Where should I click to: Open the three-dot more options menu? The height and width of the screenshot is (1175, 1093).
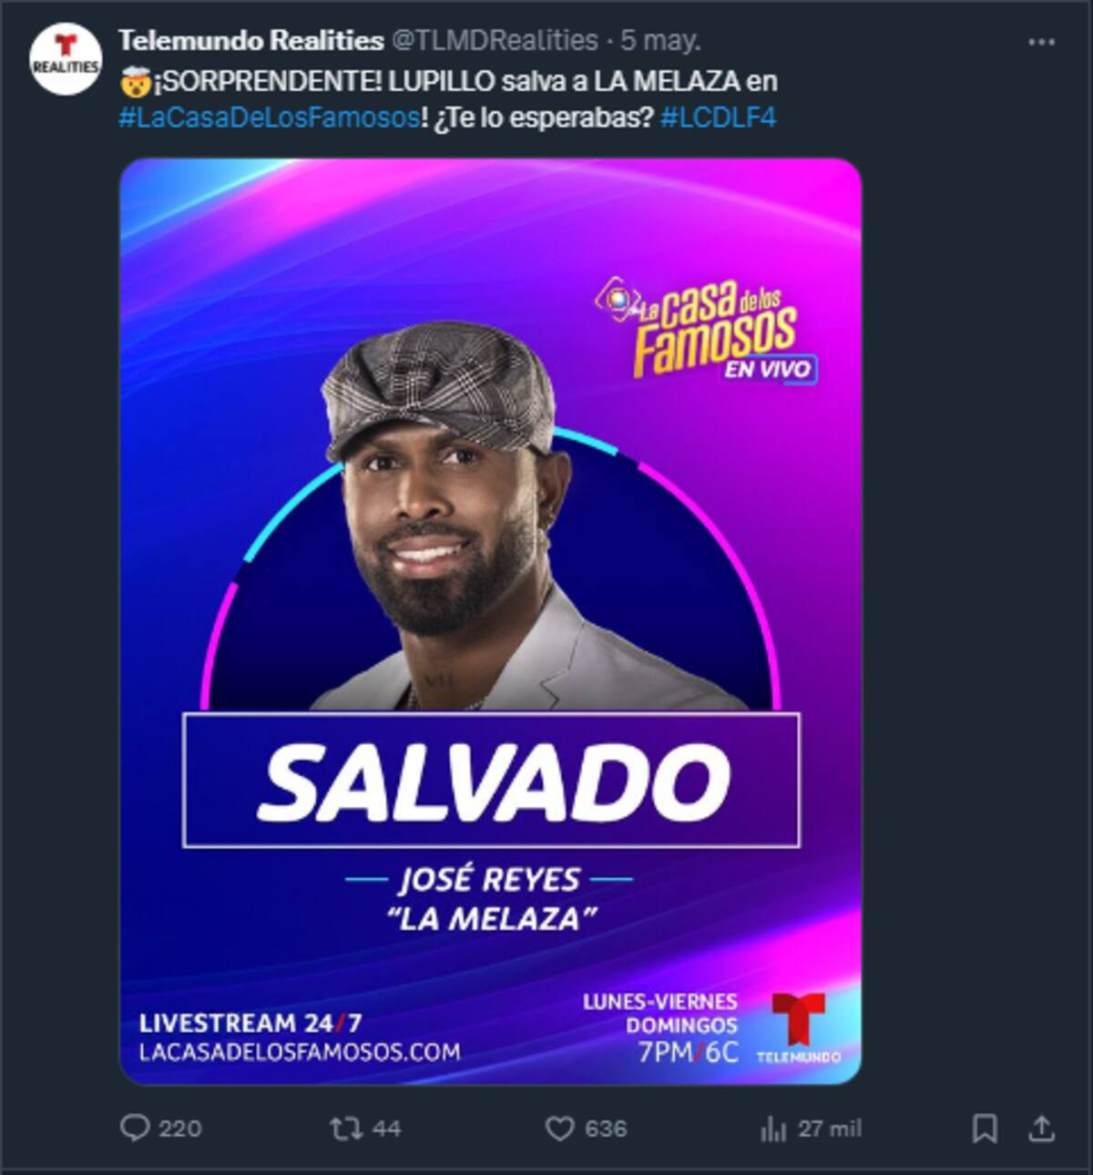pyautogui.click(x=1041, y=42)
